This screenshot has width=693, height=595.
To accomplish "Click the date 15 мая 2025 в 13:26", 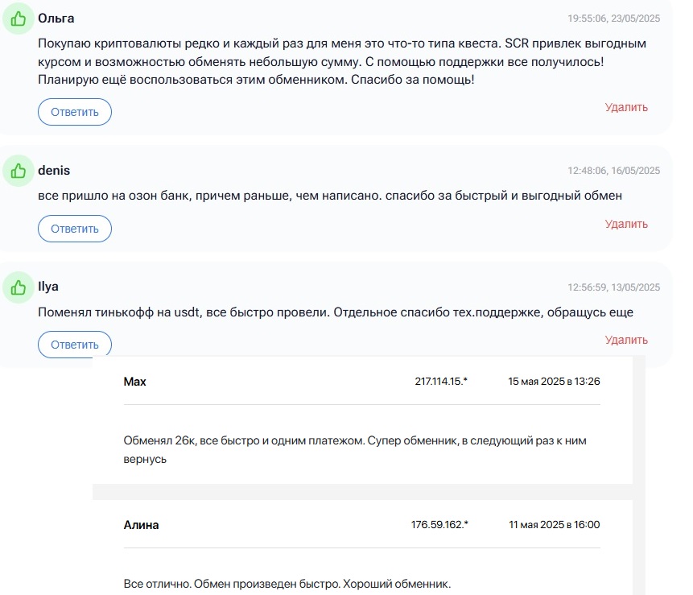I will (554, 381).
